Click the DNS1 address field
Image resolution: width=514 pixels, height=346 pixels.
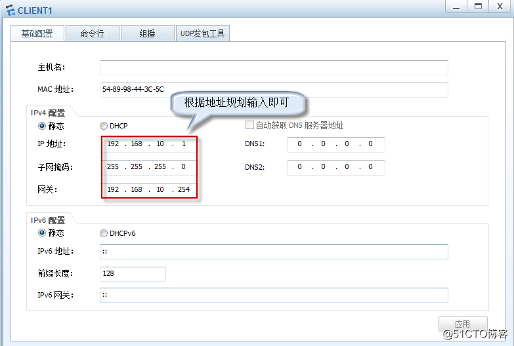[x=335, y=144]
